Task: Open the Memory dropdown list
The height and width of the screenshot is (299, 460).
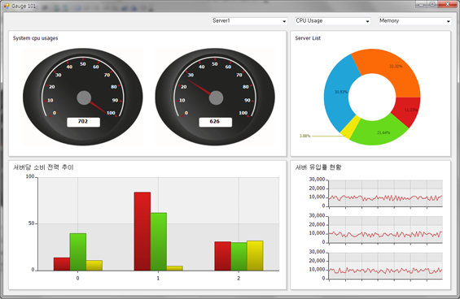Action: pos(414,21)
